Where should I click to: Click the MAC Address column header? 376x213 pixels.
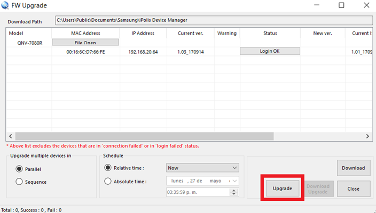pos(85,33)
